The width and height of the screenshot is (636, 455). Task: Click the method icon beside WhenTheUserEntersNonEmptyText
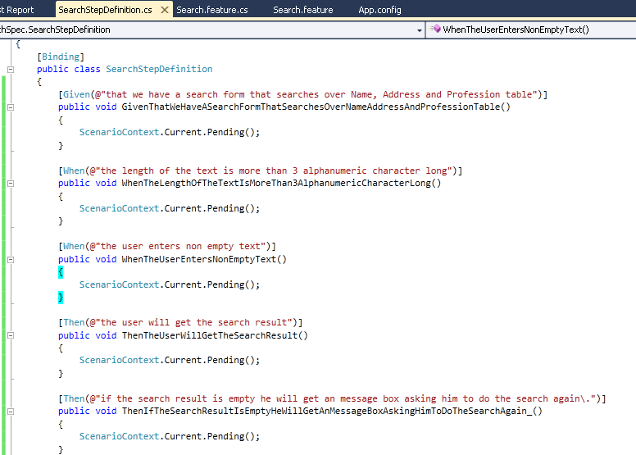(x=435, y=29)
